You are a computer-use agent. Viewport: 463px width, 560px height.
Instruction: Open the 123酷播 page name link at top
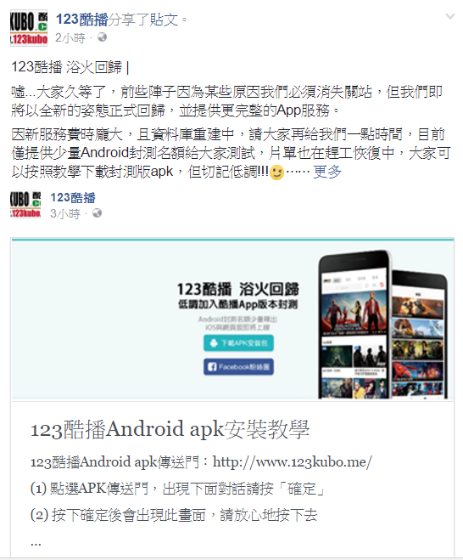[x=82, y=20]
